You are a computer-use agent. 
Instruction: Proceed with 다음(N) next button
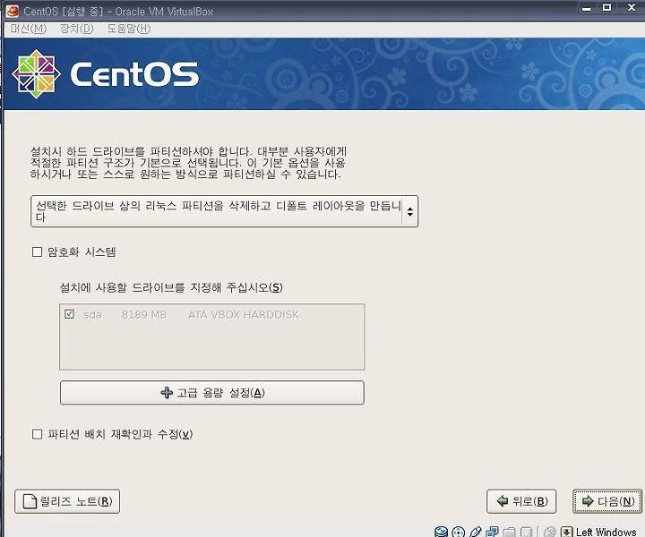(x=607, y=501)
